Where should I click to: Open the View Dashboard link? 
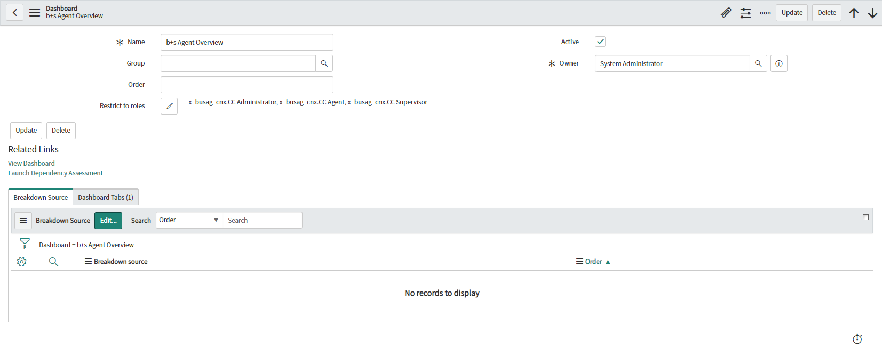pos(31,163)
